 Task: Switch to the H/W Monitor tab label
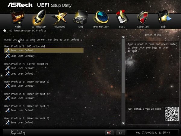point(101,27)
